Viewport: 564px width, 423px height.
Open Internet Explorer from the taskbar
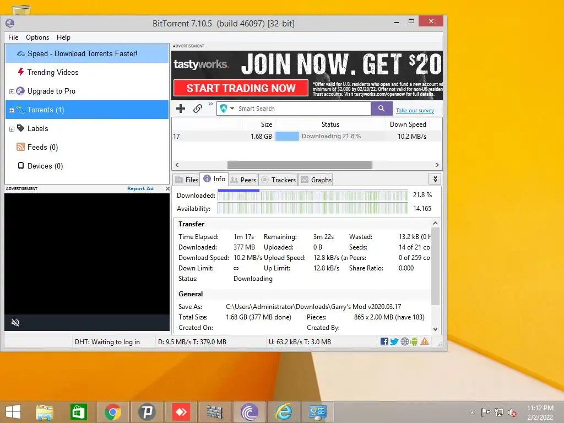tap(284, 412)
